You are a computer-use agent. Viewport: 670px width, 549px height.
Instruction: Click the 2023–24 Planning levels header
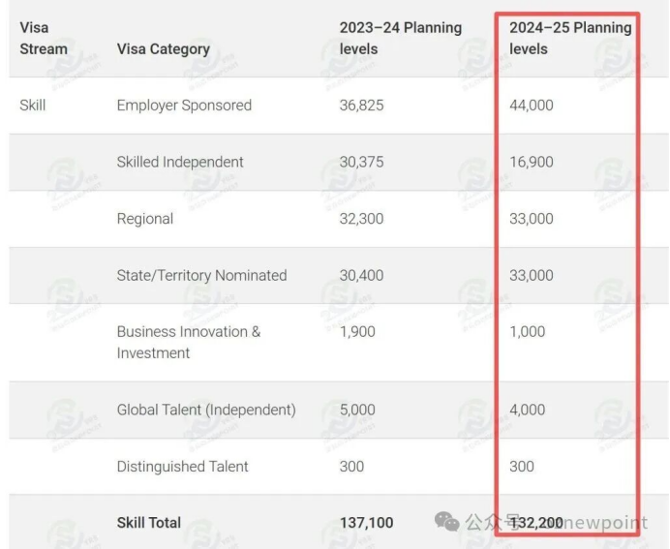pos(401,39)
